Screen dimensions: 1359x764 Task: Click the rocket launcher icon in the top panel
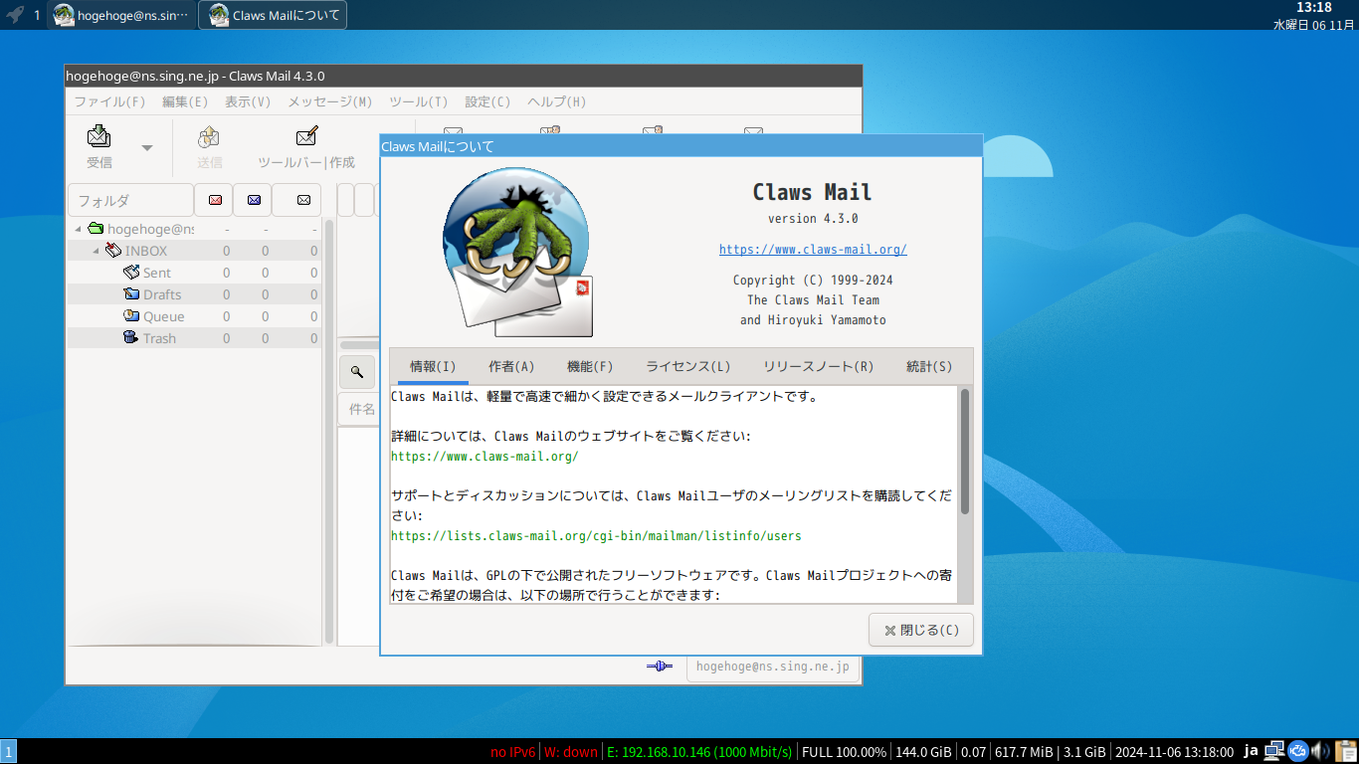[x=15, y=15]
